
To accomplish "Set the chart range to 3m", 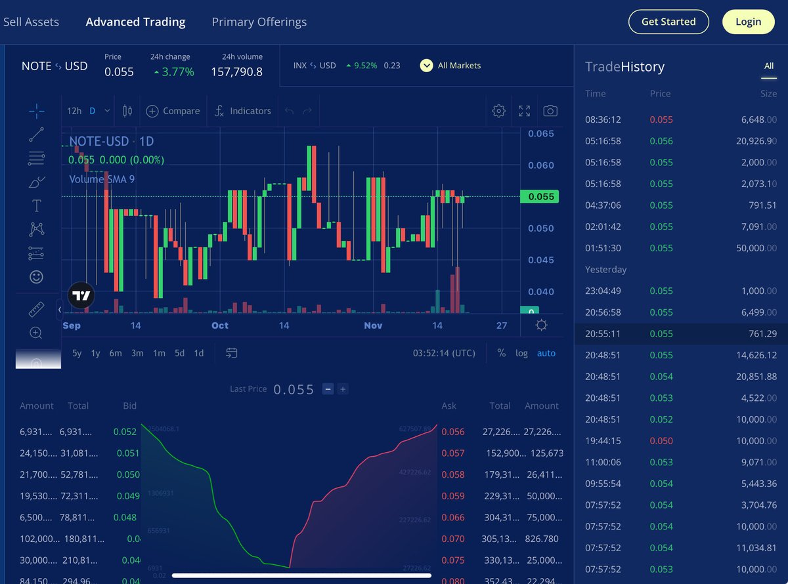I will (x=137, y=353).
